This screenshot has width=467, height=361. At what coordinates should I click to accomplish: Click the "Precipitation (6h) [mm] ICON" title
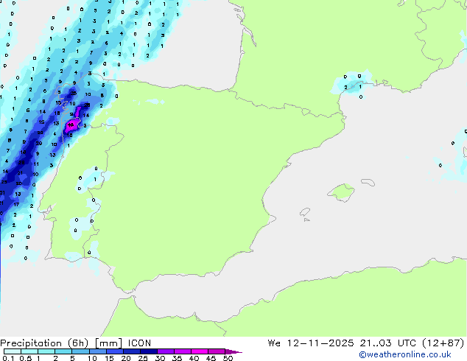(76, 343)
